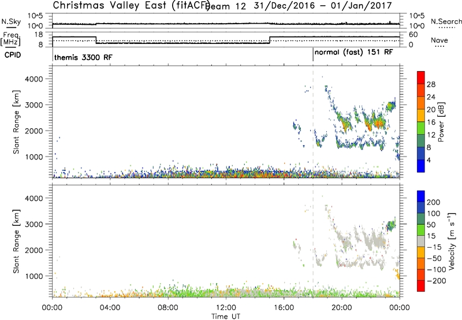
Task: Click the blue-green velocity patch near 3000 km
Action: (x=392, y=225)
